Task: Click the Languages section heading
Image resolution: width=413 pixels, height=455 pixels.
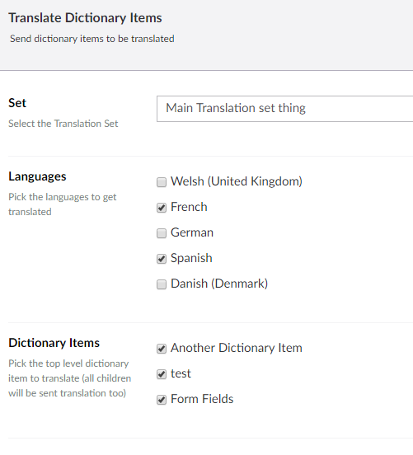Action: click(x=37, y=176)
